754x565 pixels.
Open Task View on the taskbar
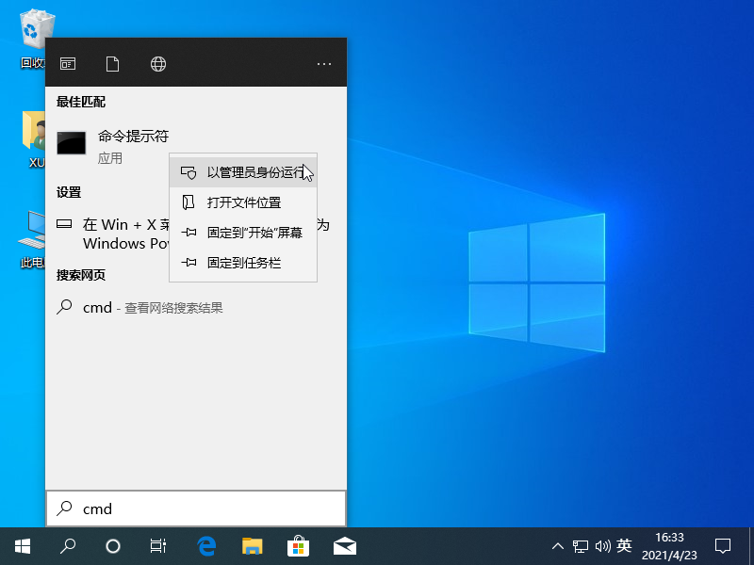(158, 545)
